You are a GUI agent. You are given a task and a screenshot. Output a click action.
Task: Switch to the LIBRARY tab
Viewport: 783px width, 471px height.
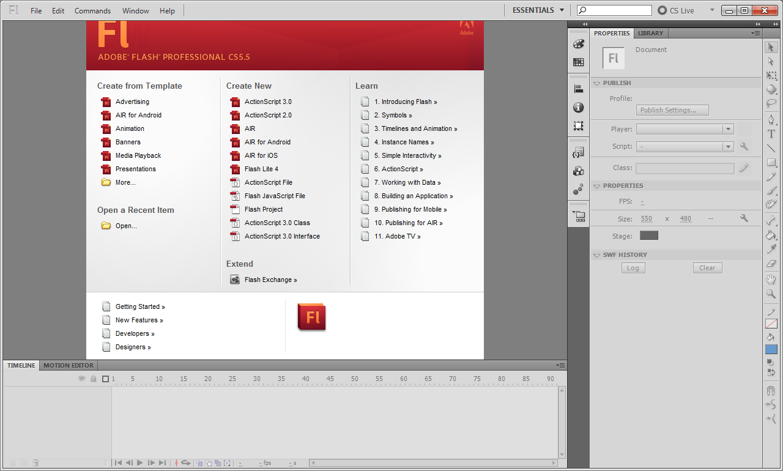pos(650,34)
